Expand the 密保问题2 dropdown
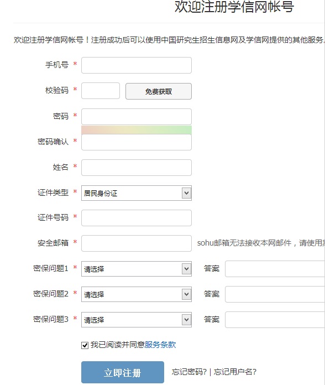325x385 pixels. [x=137, y=294]
